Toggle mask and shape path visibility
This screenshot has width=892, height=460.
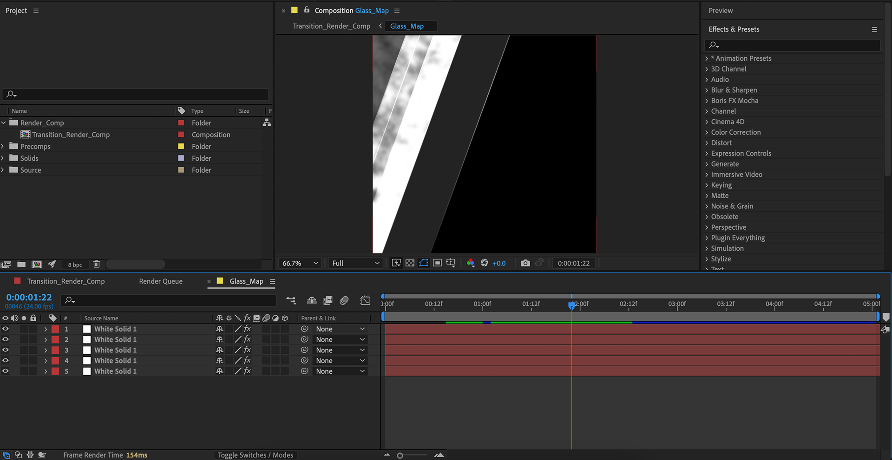[x=424, y=263]
